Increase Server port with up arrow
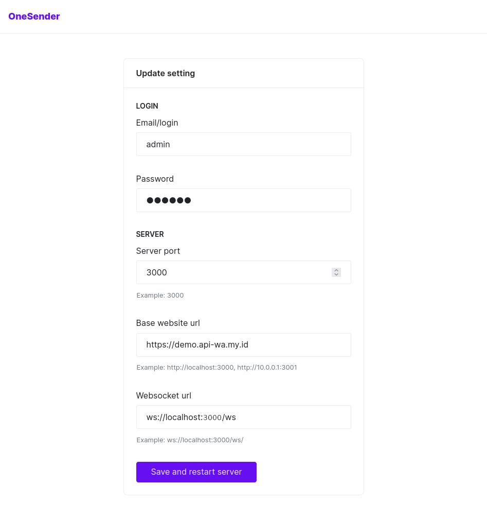 pos(336,270)
